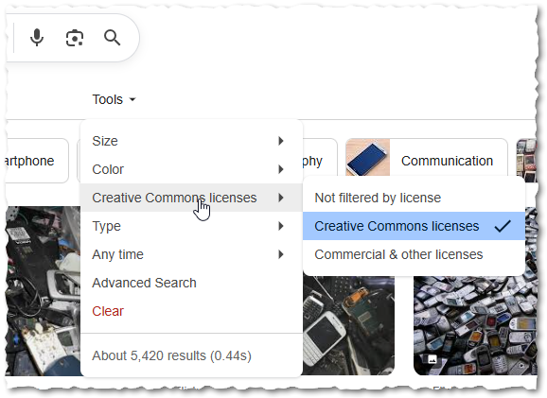Open the Tools dropdown
Viewport: 547px width, 398px height.
(x=114, y=99)
